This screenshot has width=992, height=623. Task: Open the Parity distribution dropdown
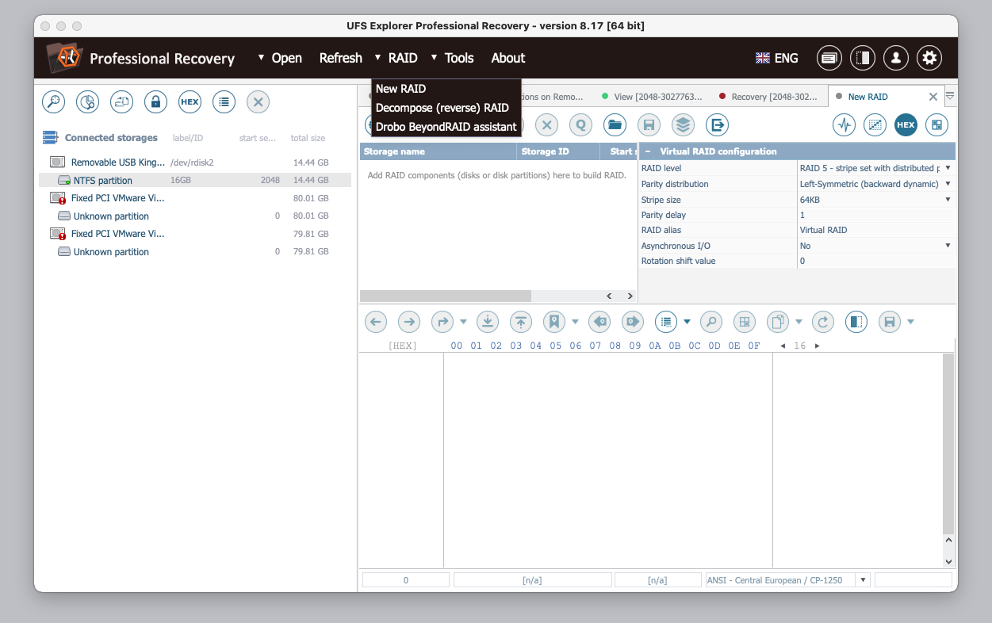948,184
